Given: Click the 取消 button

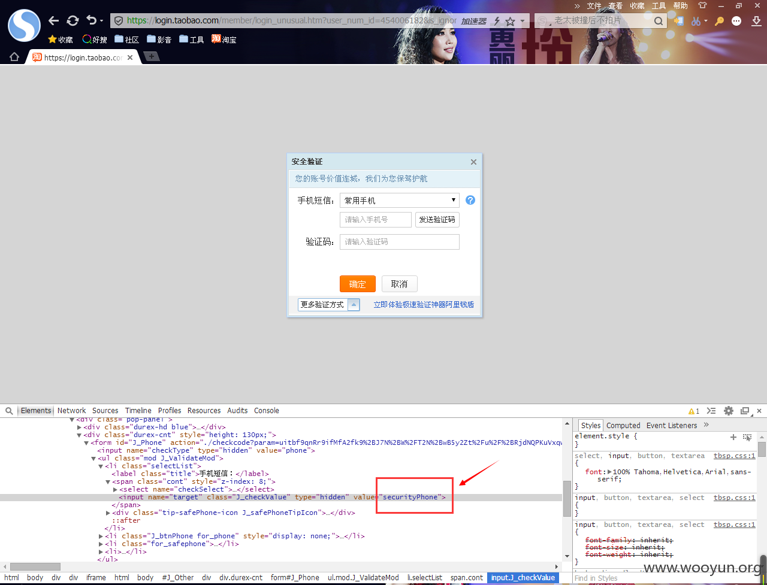Looking at the screenshot, I should click(399, 284).
